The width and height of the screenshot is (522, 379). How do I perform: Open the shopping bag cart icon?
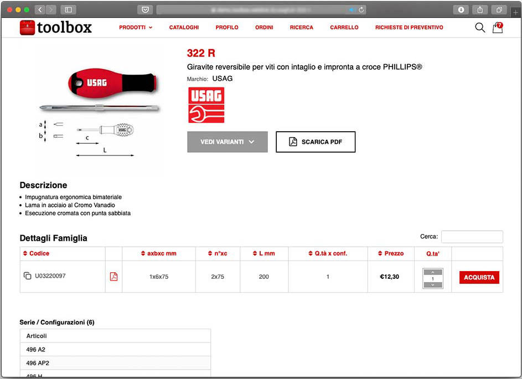[498, 27]
